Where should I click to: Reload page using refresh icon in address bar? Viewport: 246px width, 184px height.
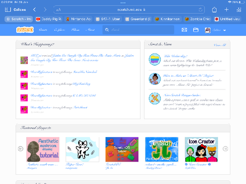click(200, 10)
